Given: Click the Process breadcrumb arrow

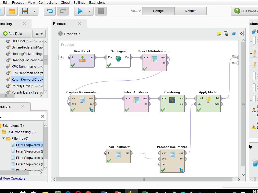Looking at the screenshot, I should point(79,34).
